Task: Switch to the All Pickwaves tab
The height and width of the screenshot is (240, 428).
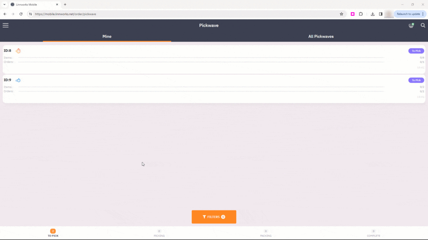Action: click(x=321, y=36)
